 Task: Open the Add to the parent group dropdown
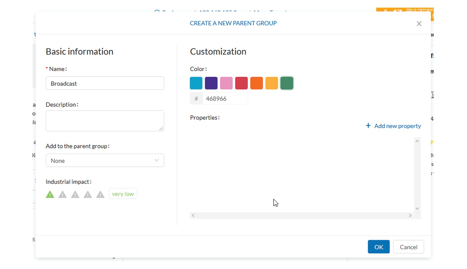105,161
